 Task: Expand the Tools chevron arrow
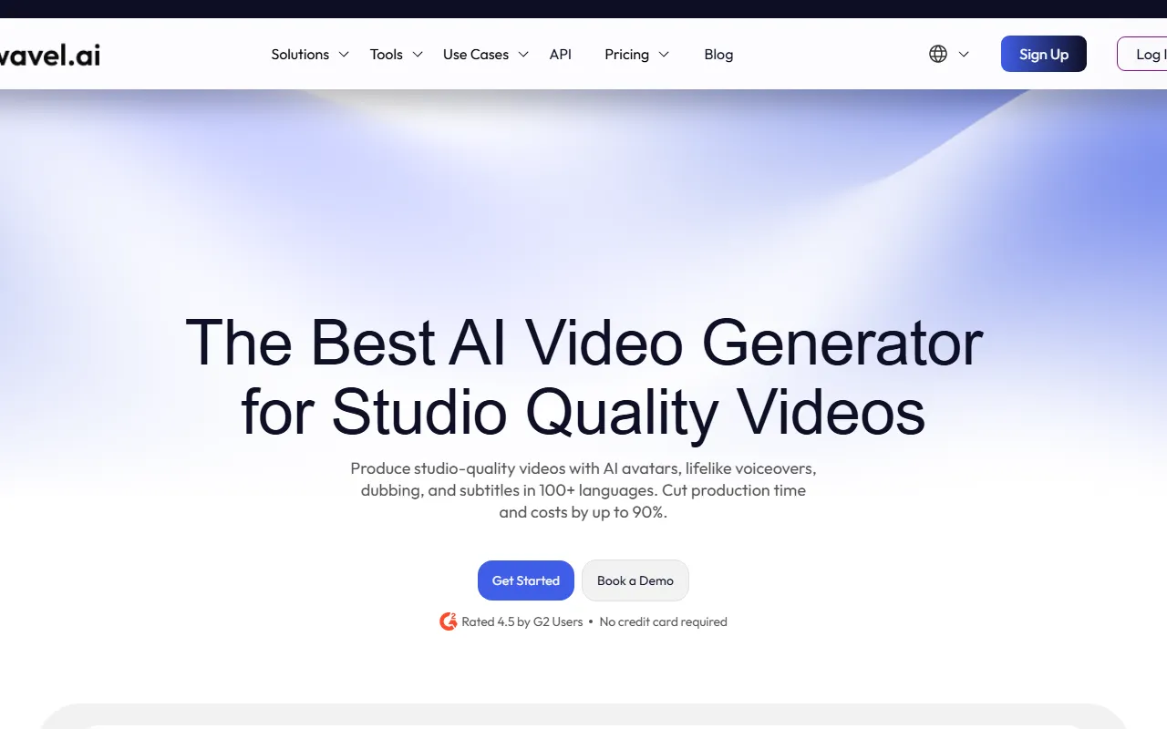418,55
